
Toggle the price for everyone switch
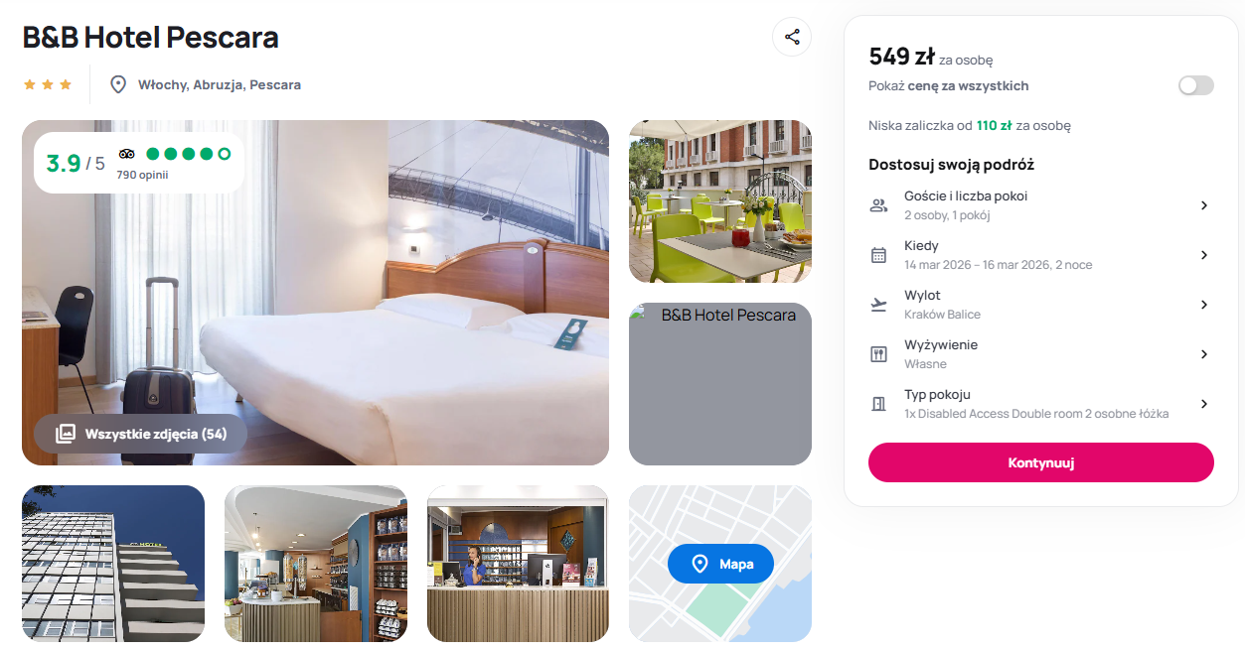1196,85
